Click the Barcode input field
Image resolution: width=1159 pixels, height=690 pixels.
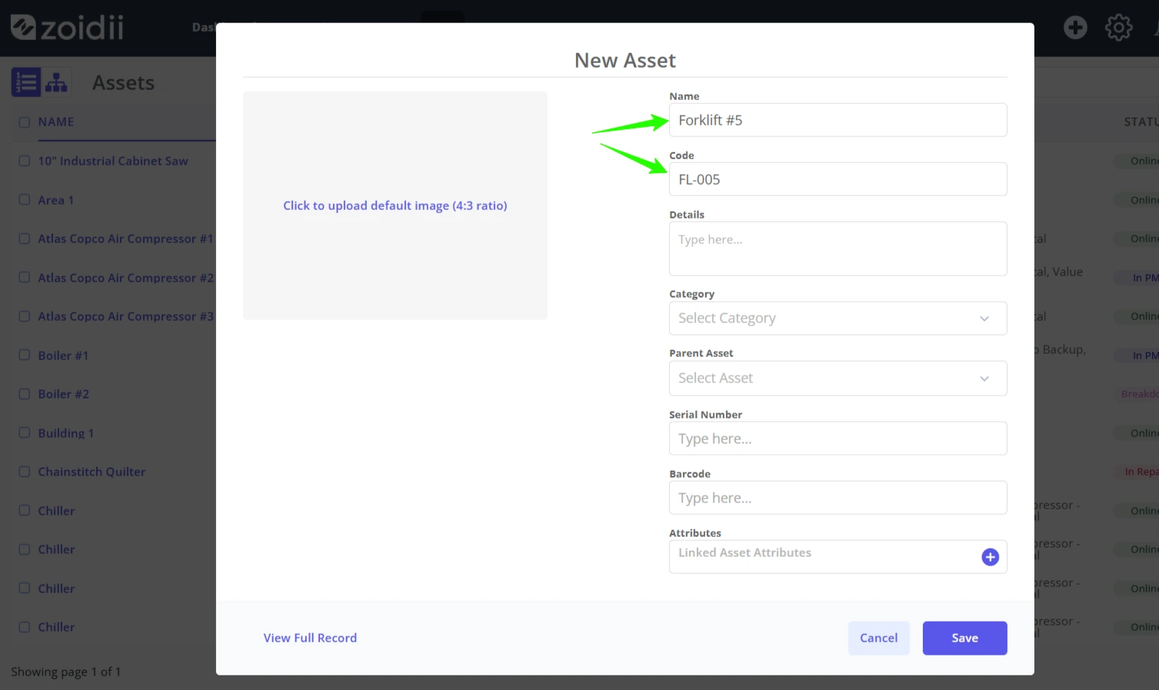click(838, 498)
